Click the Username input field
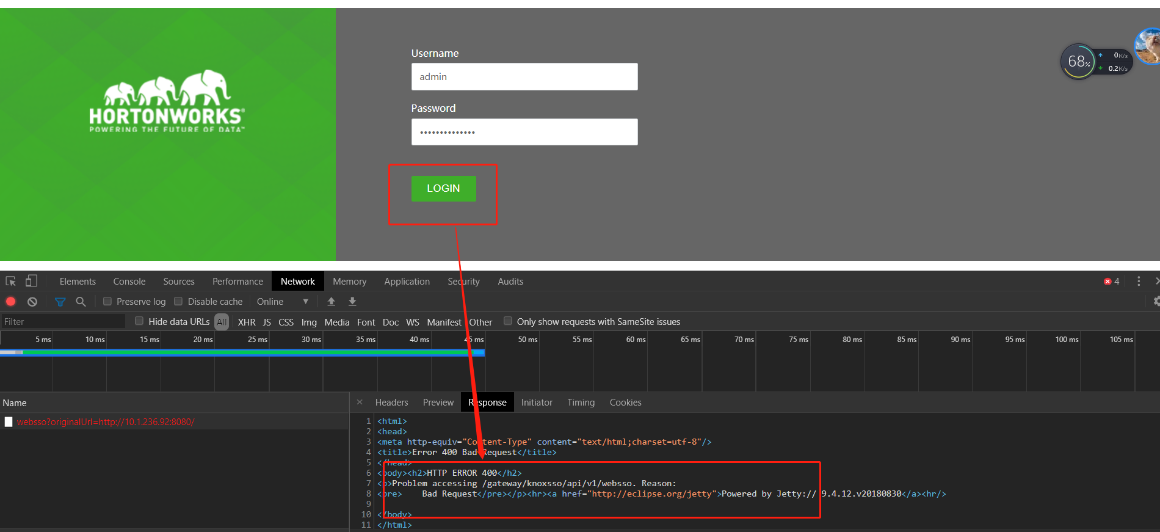This screenshot has width=1160, height=532. coord(524,77)
